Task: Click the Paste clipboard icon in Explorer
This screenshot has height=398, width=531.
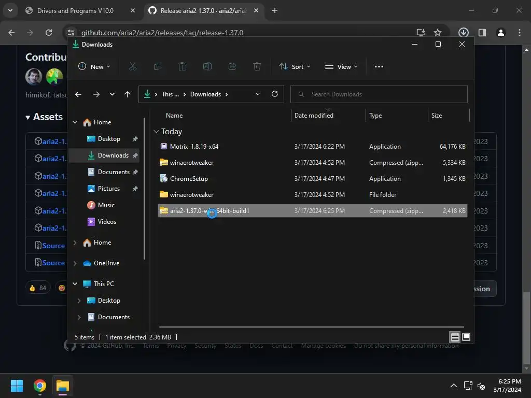Action: point(182,67)
